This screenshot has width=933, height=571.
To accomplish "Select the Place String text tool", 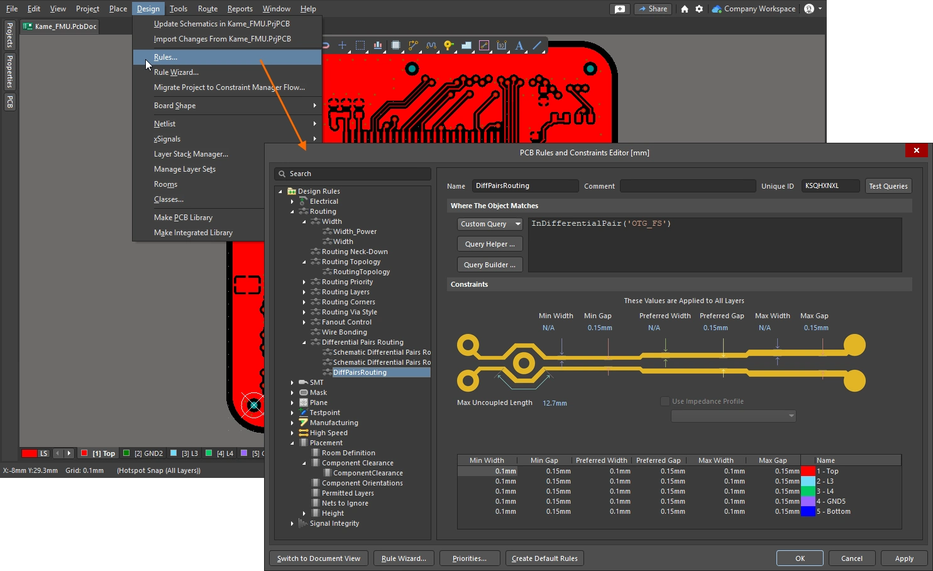I will click(519, 45).
